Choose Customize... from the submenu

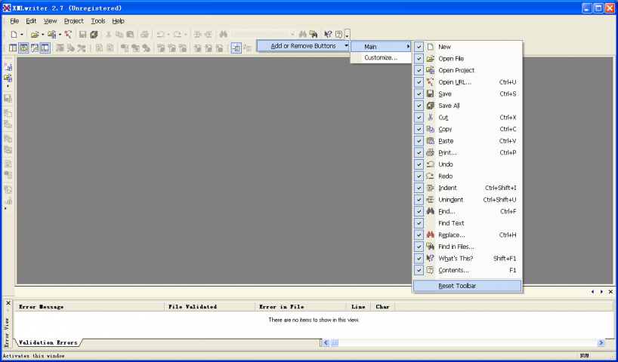click(x=380, y=58)
